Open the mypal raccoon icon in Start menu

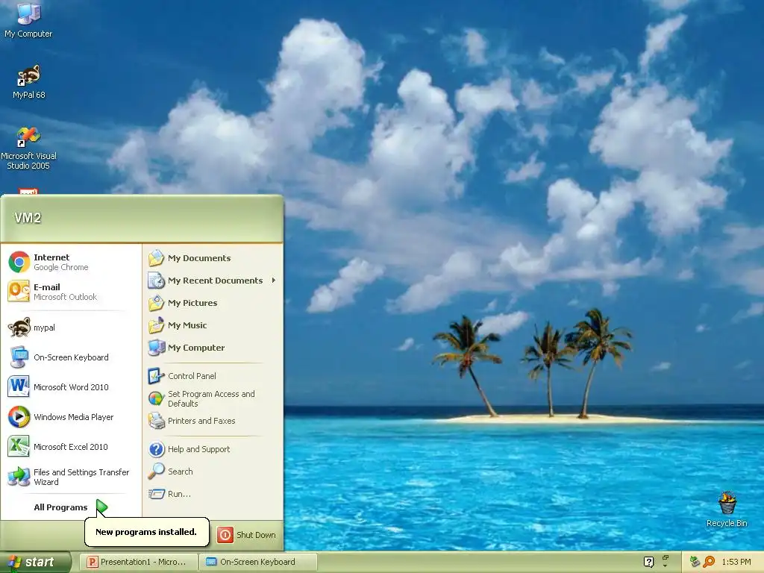(19, 328)
